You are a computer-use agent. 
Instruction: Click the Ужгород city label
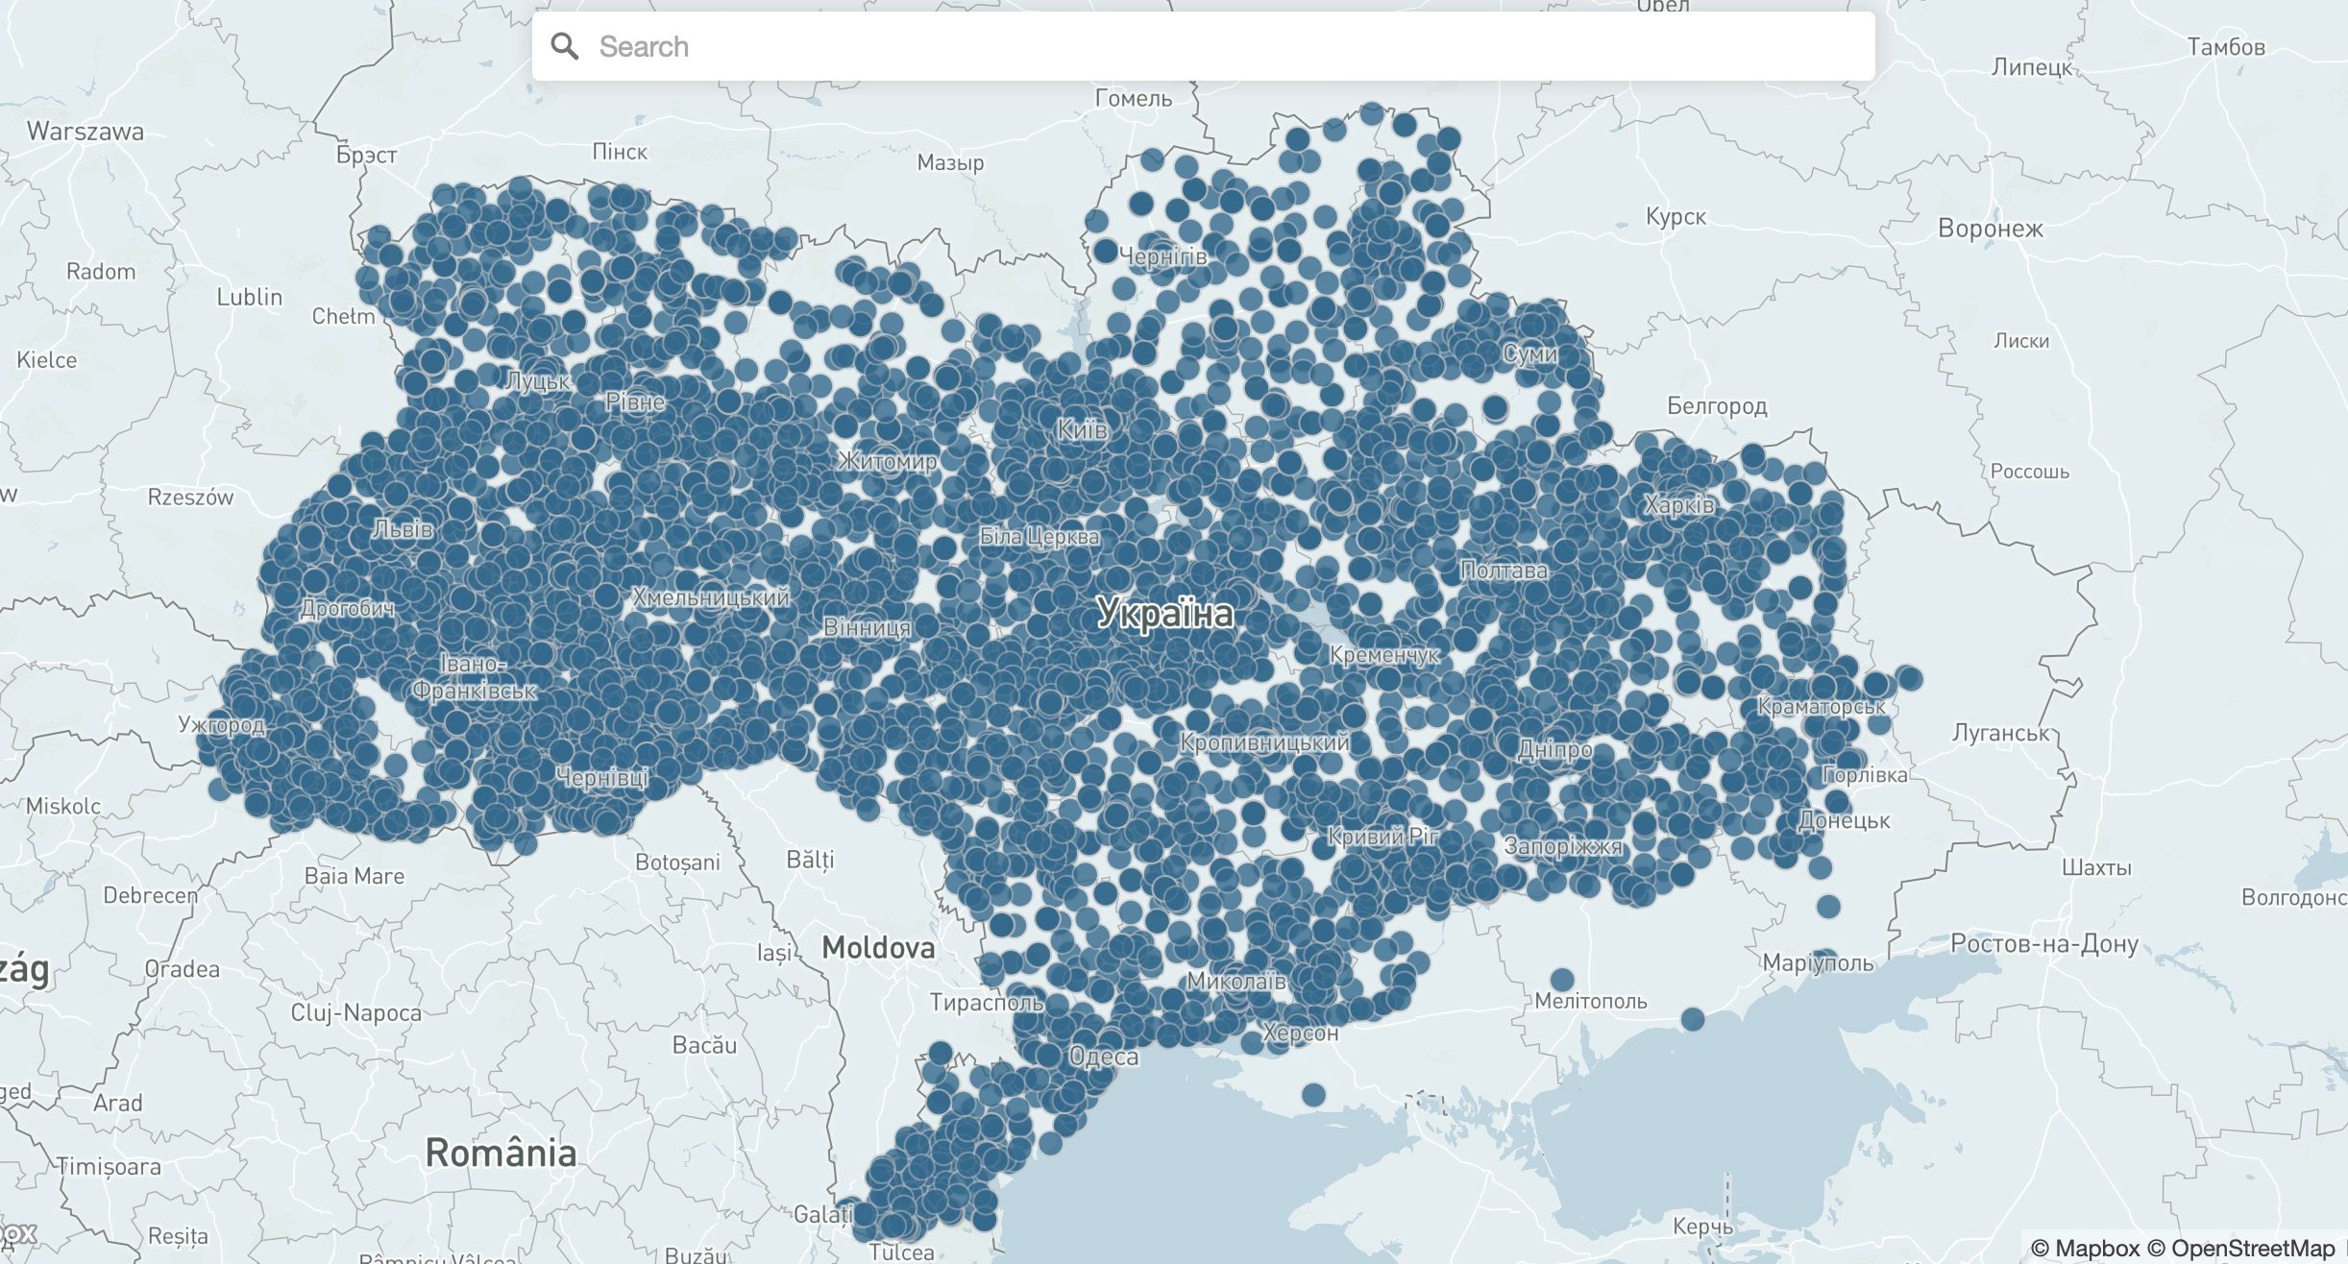point(222,725)
